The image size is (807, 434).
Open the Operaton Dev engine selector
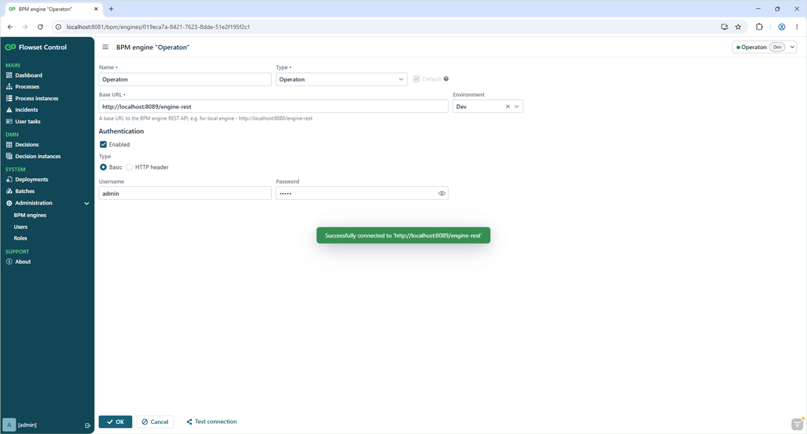click(765, 47)
